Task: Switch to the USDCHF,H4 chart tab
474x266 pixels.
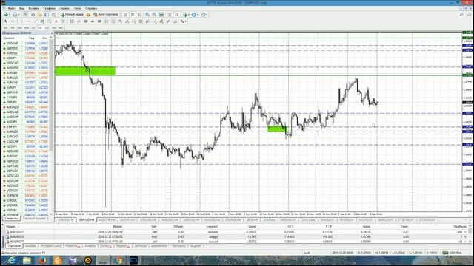Action: [107, 220]
